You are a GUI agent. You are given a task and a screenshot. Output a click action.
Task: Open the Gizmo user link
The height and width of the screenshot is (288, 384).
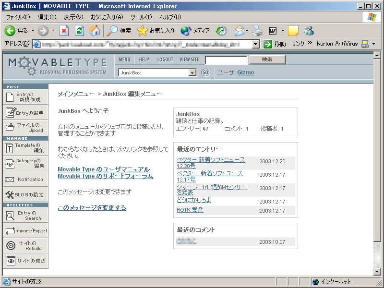coord(246,72)
